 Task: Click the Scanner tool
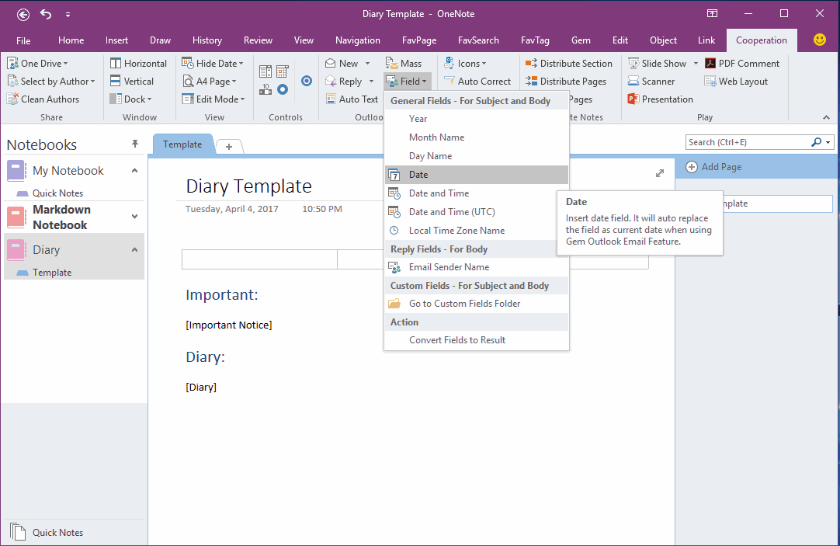pos(651,82)
